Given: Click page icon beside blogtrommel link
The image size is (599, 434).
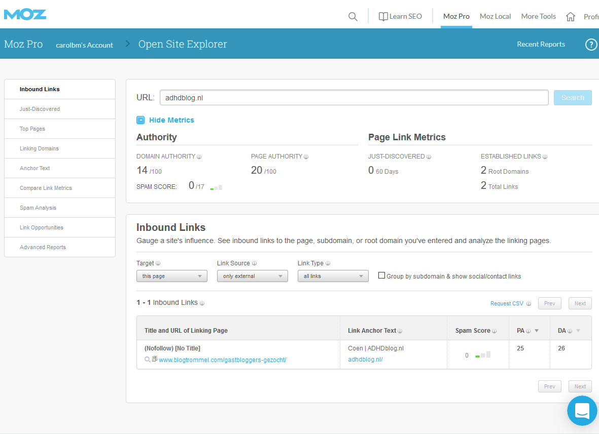Looking at the screenshot, I should pos(154,359).
